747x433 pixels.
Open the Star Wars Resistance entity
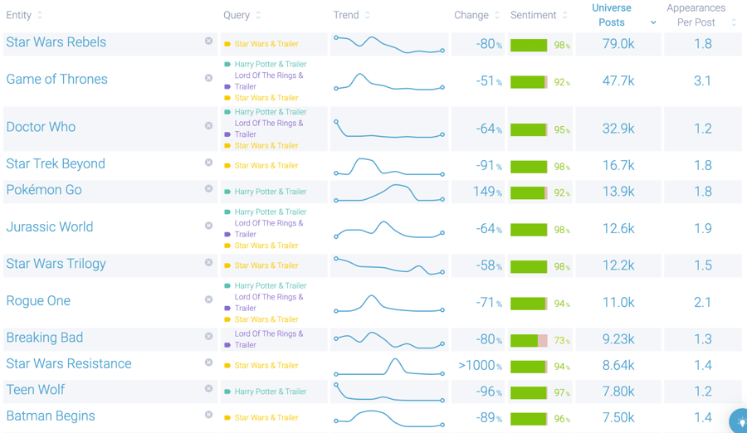(x=68, y=364)
